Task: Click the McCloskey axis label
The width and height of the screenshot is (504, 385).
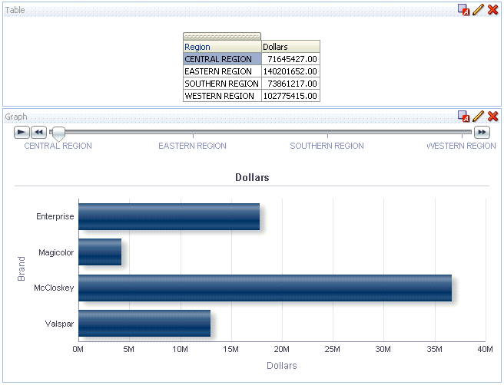Action: click(x=54, y=288)
